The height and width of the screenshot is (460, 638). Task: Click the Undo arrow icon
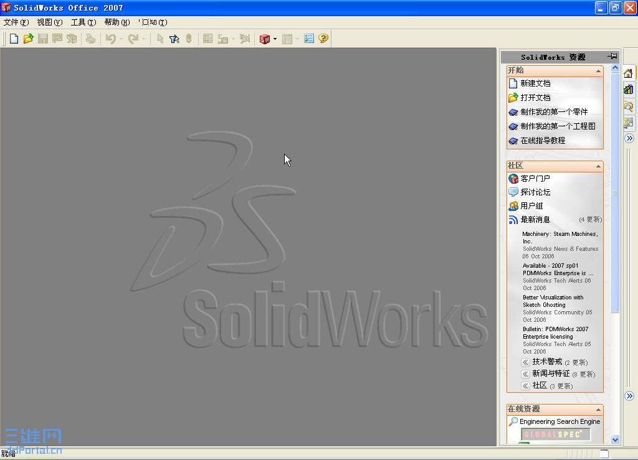pyautogui.click(x=111, y=39)
